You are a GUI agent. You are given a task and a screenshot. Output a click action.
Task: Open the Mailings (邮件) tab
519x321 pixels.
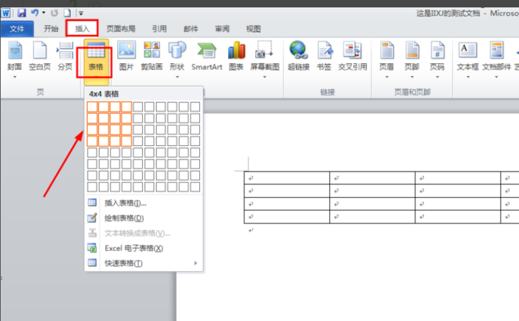tap(191, 29)
